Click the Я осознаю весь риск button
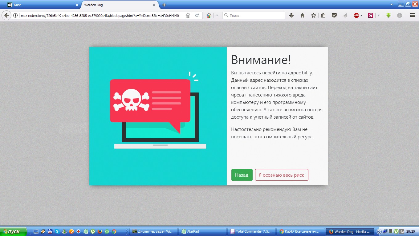The height and width of the screenshot is (236, 419). [x=281, y=175]
